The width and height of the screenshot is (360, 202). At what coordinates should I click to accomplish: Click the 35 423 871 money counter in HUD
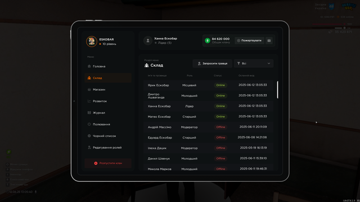[343, 32]
